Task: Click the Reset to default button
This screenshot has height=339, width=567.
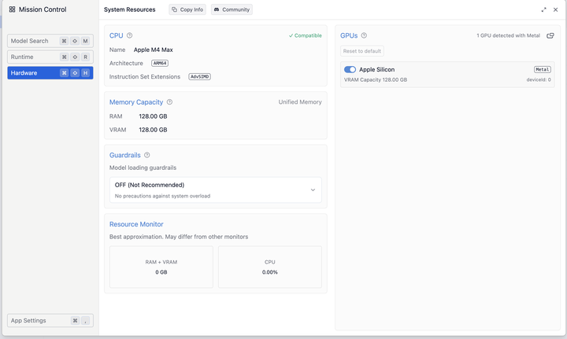Action: tap(362, 51)
